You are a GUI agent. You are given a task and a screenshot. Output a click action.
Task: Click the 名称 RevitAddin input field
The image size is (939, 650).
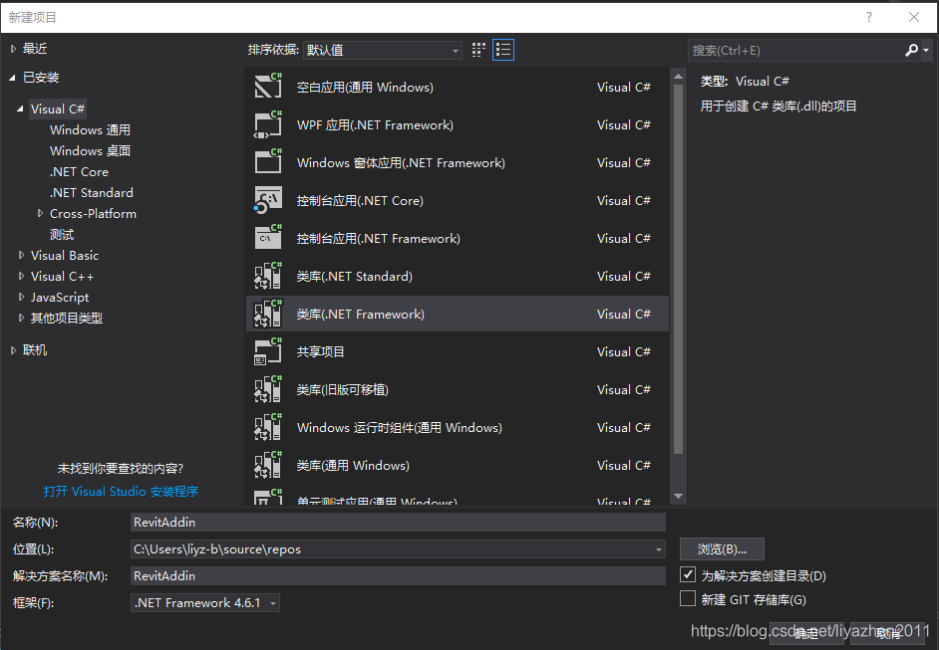tap(398, 522)
